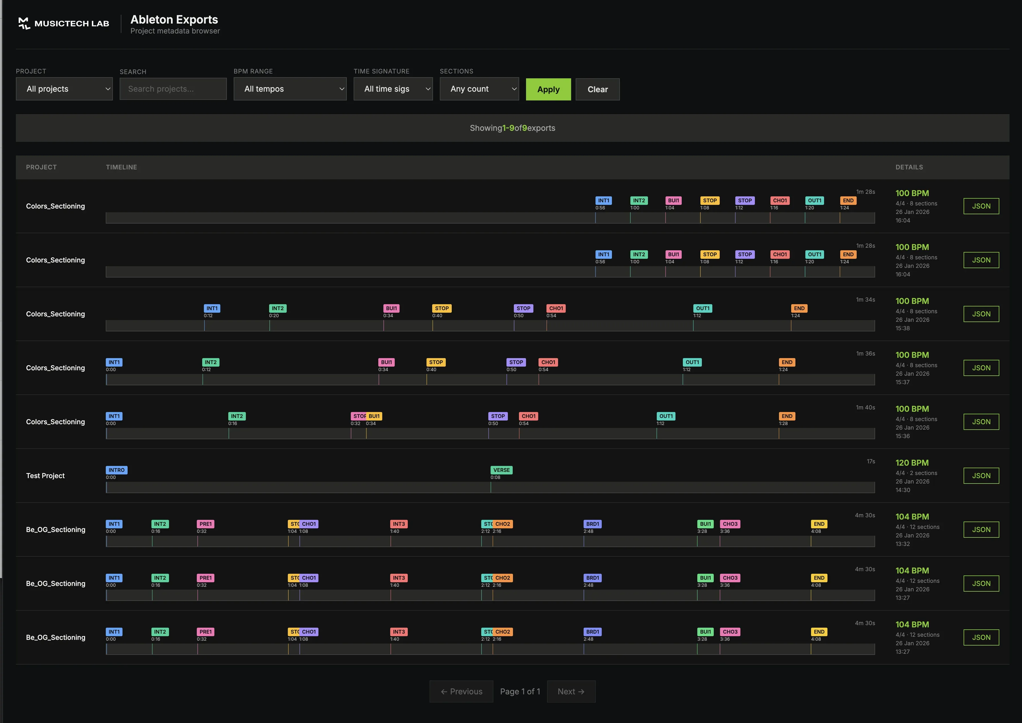Open the All time sigs dropdown
The image size is (1022, 723).
click(x=393, y=89)
